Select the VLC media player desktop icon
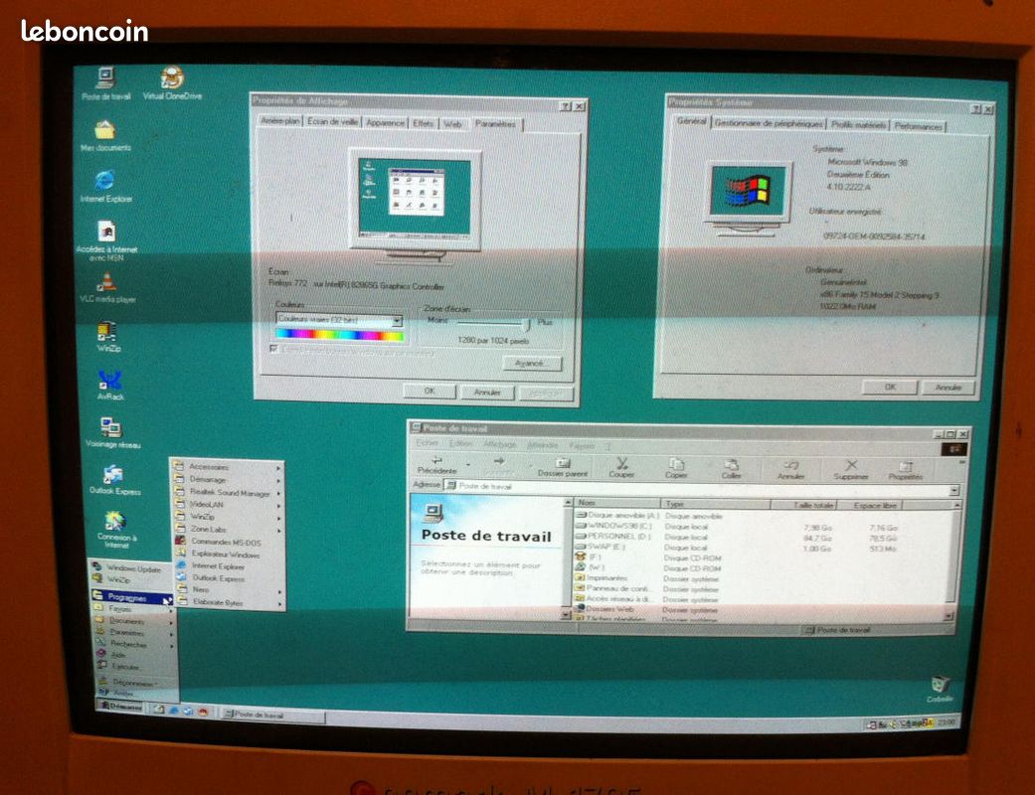Screen dimensions: 1035x795 [x=107, y=287]
